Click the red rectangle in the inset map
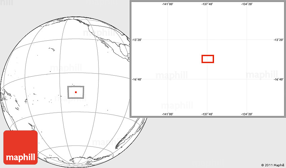Viewport: 286px width, 168px height. point(208,59)
